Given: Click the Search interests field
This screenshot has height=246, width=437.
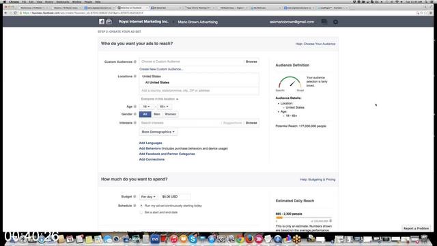Looking at the screenshot, I should click(180, 123).
